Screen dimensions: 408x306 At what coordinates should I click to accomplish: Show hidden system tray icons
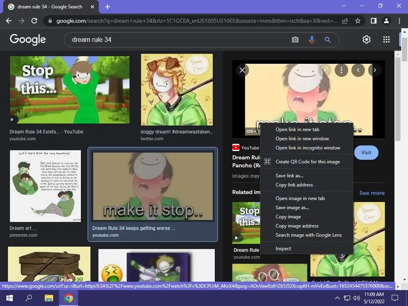(x=337, y=298)
